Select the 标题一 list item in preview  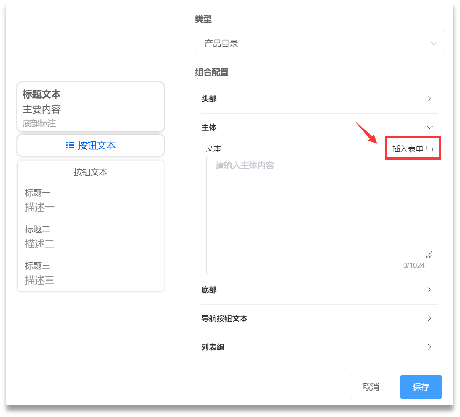pos(90,200)
